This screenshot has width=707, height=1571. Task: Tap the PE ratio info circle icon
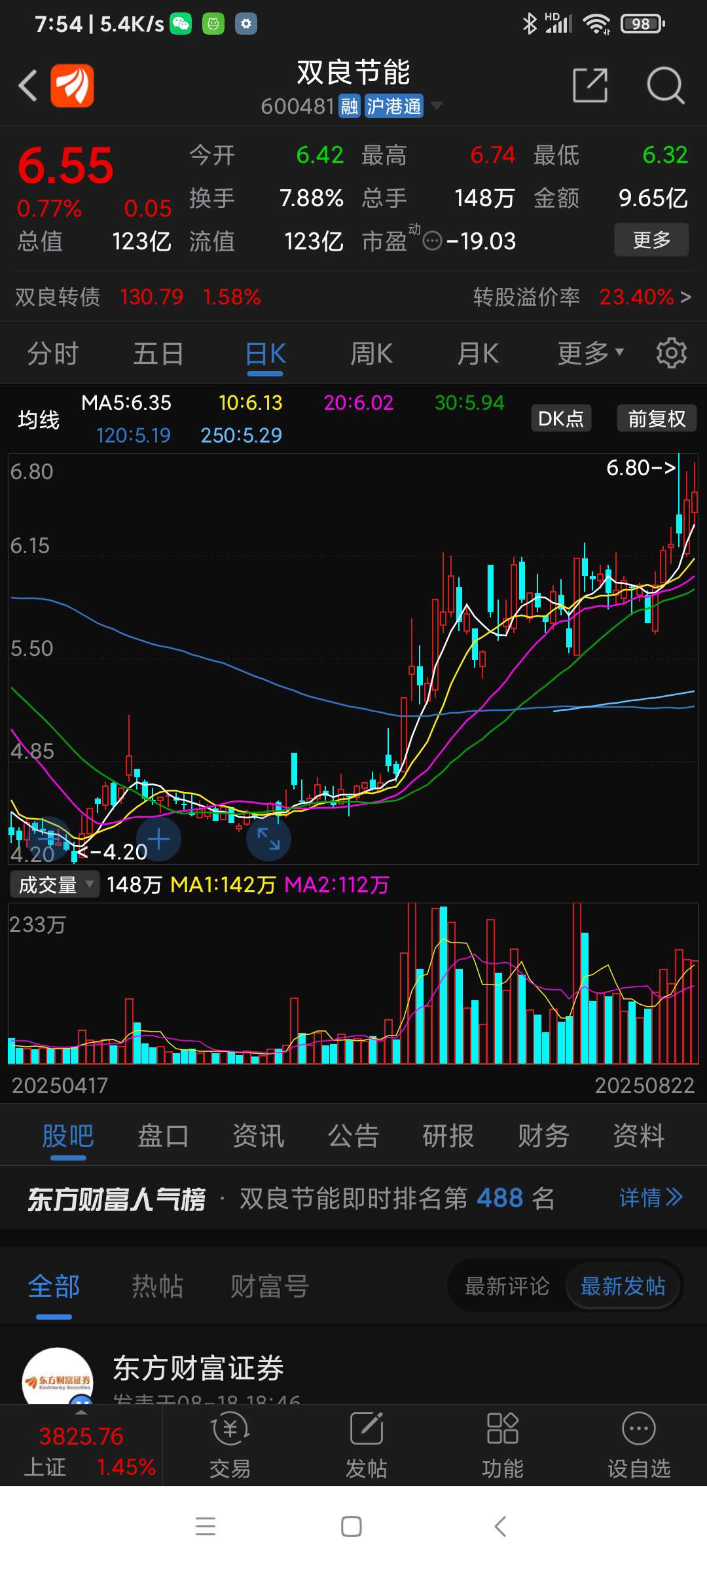coord(432,242)
